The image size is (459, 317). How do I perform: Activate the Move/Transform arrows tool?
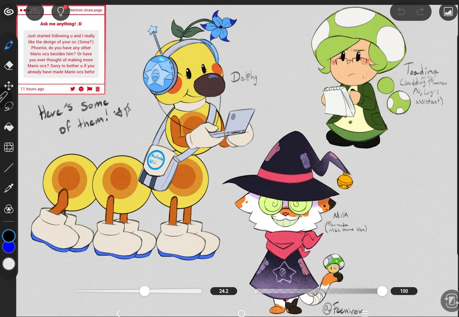point(8,86)
